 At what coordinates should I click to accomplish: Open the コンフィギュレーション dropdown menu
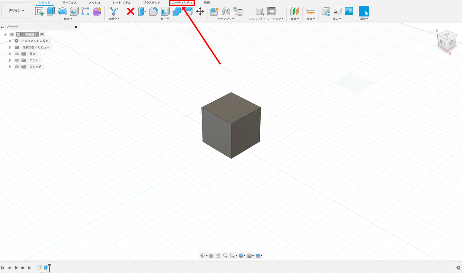click(266, 18)
